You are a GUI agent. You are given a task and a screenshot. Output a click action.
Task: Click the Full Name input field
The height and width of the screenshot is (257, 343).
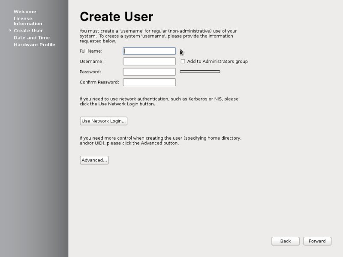coord(149,51)
